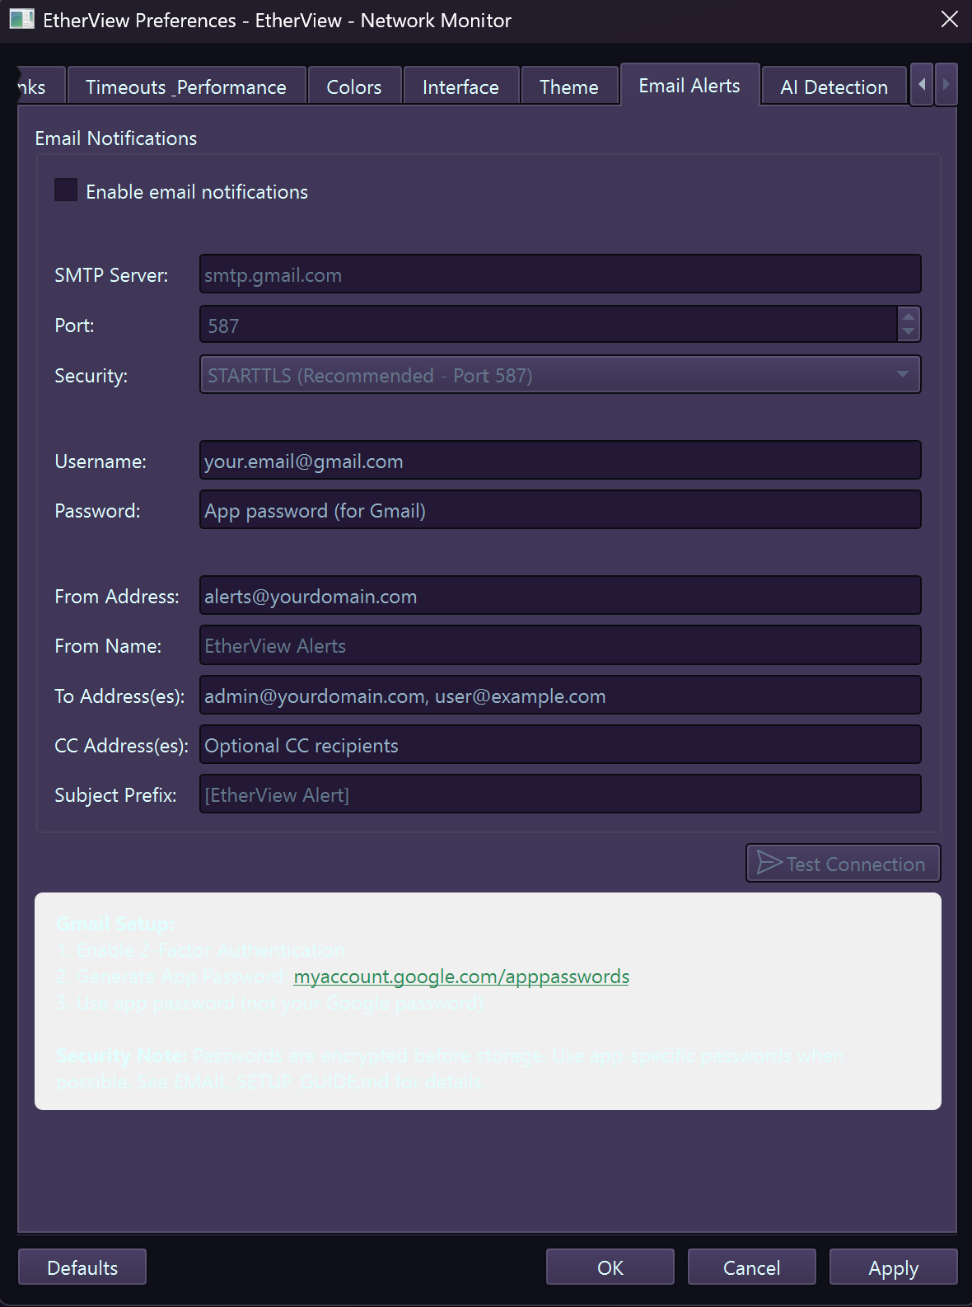The width and height of the screenshot is (972, 1307).
Task: Confirm settings with the OK button
Action: (610, 1267)
